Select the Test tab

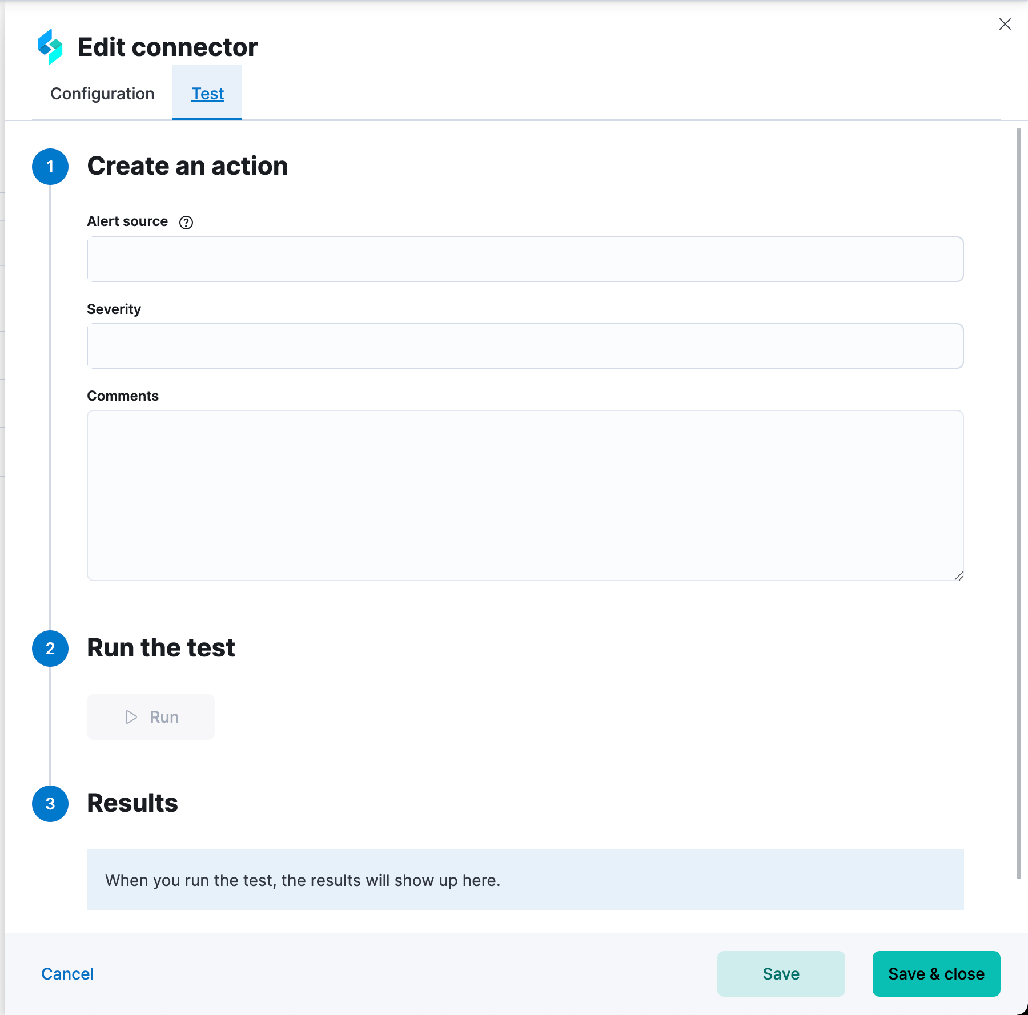pos(207,93)
